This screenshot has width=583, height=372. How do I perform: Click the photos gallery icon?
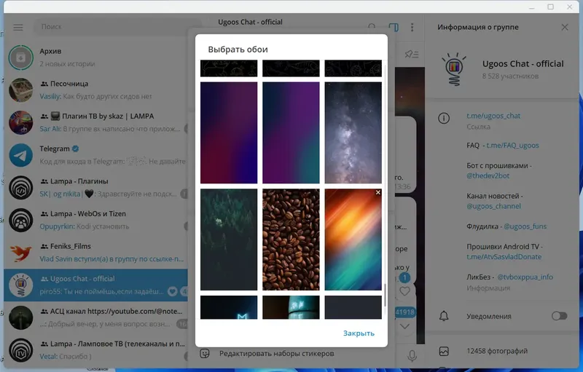pyautogui.click(x=444, y=351)
